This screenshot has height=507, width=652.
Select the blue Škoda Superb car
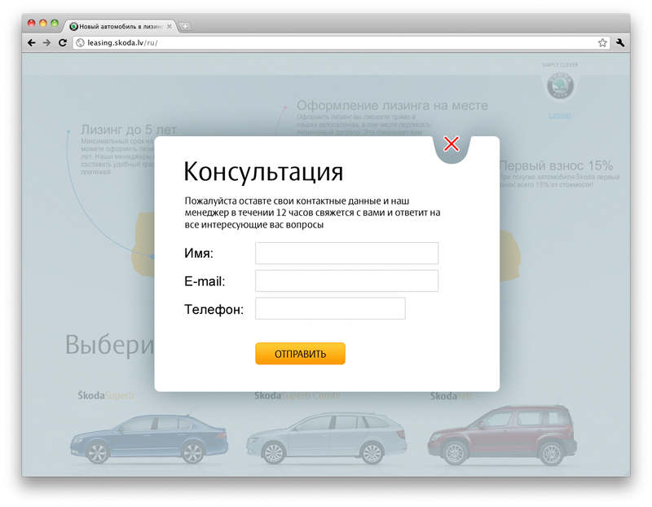point(149,439)
